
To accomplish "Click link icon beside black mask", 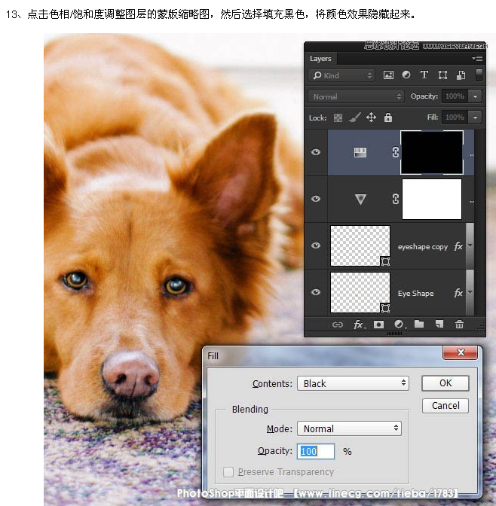I will pos(396,152).
